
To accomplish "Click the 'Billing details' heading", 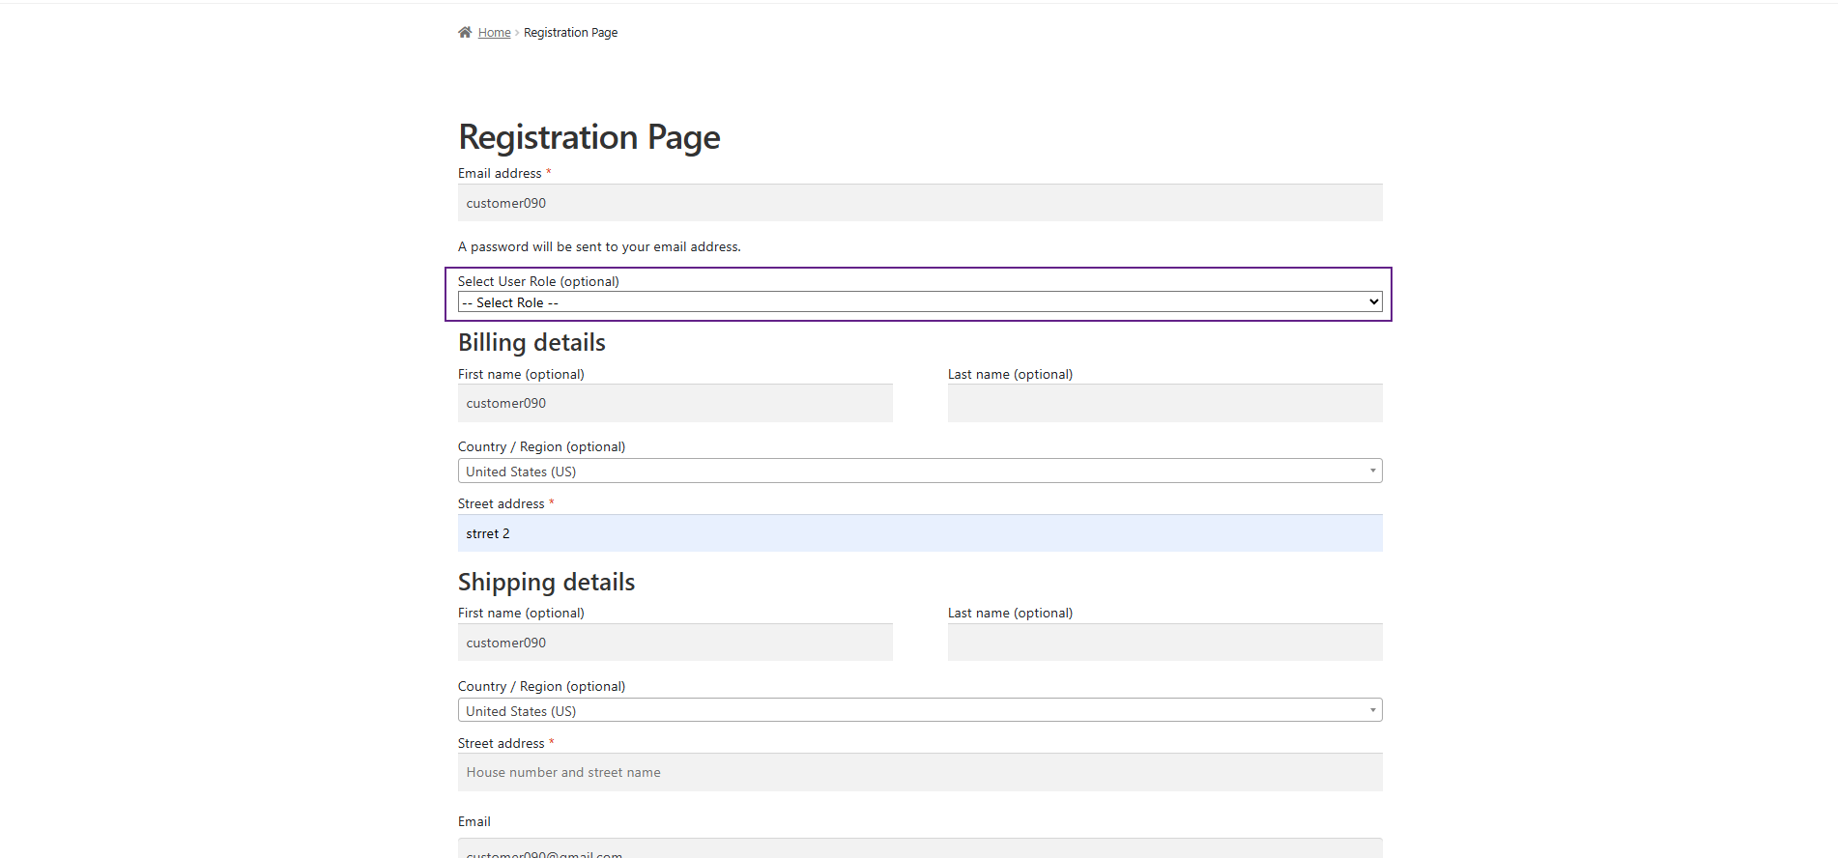I will pos(531,343).
